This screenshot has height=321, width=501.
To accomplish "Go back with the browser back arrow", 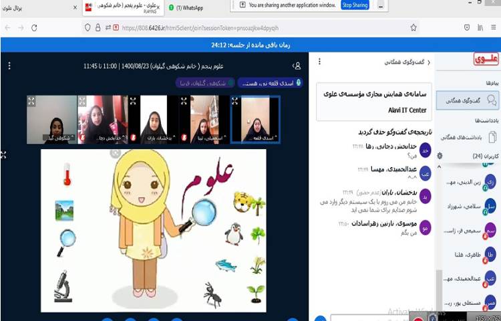I will [x=7, y=28].
